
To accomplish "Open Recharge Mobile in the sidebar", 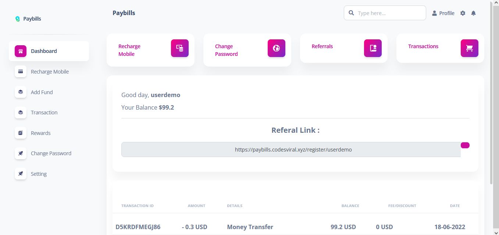I will coord(50,72).
